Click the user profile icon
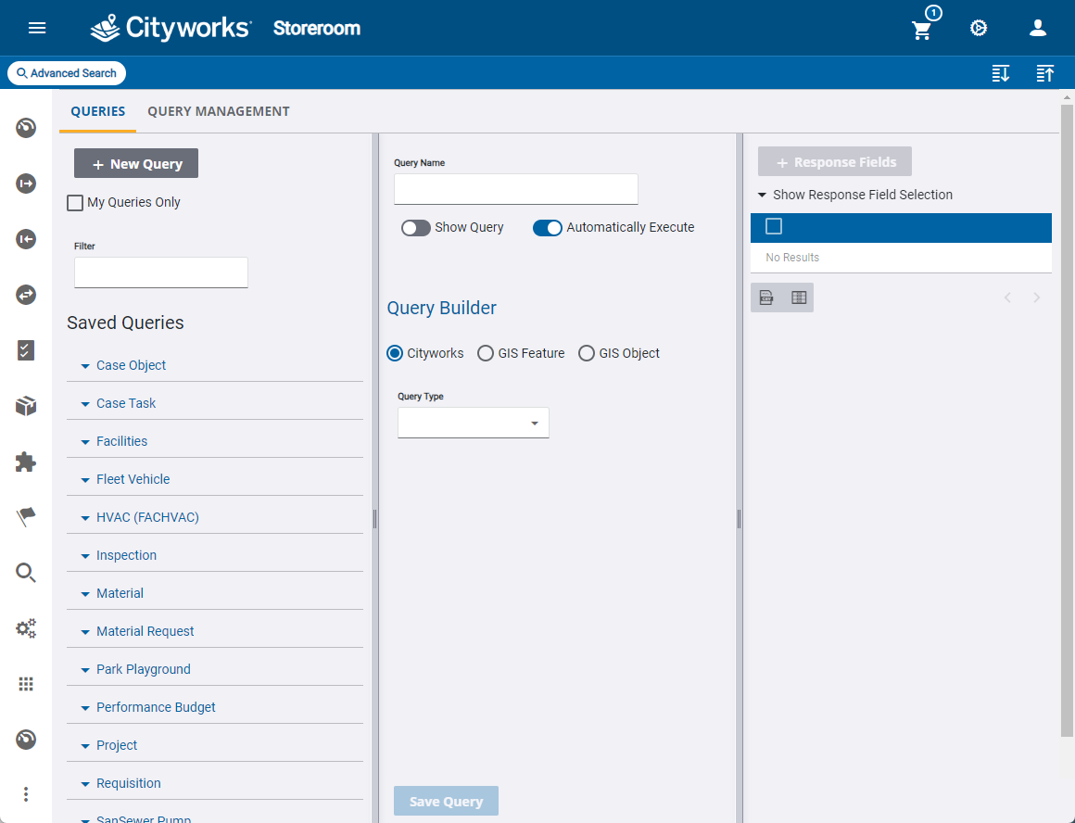 [1038, 28]
